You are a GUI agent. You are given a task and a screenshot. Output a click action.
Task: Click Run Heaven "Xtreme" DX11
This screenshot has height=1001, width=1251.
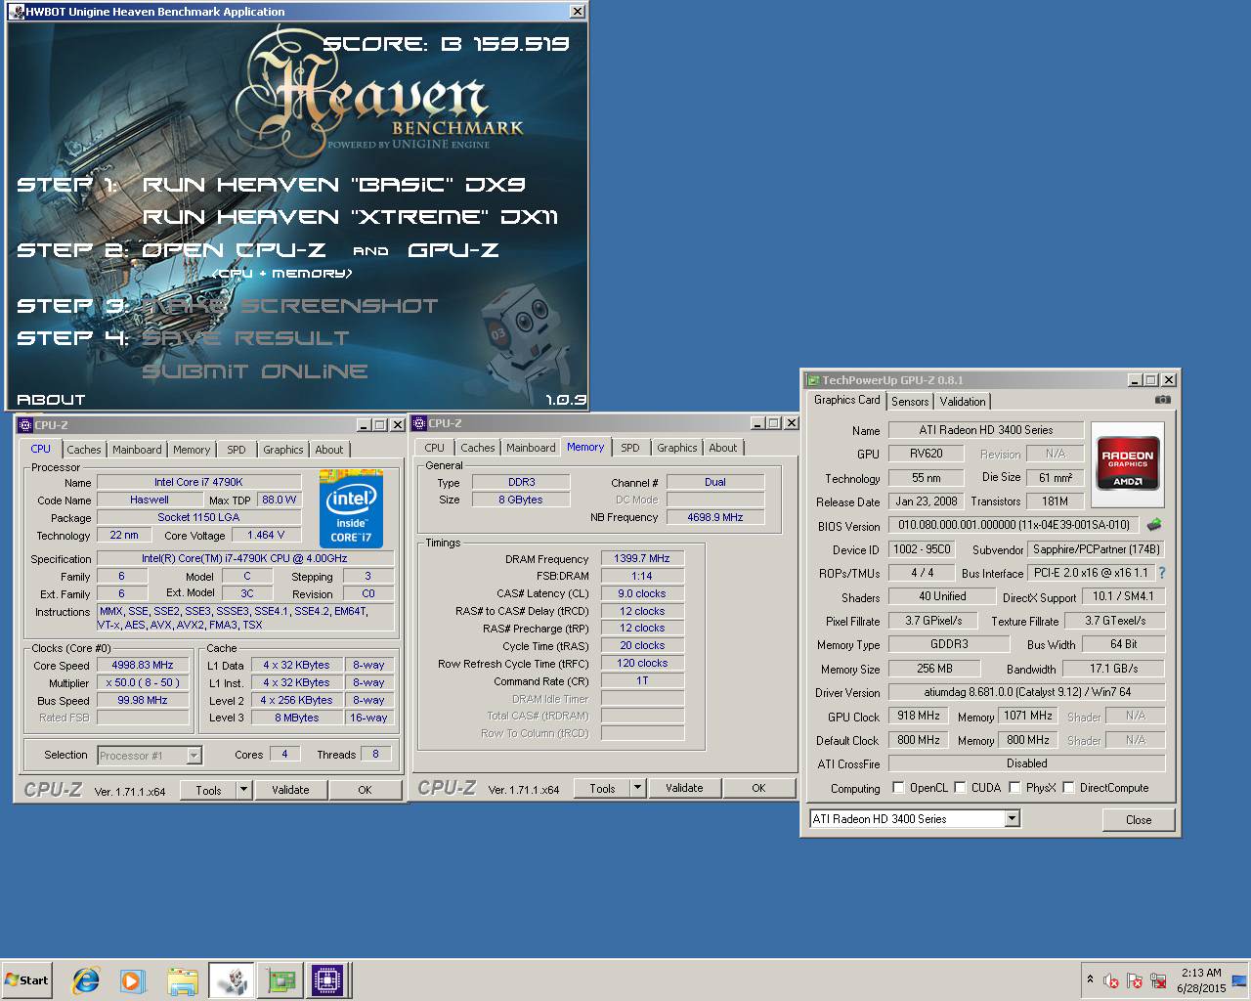351,217
